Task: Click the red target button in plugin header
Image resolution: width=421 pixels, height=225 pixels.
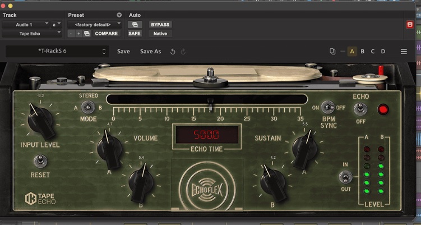Action: [409, 25]
